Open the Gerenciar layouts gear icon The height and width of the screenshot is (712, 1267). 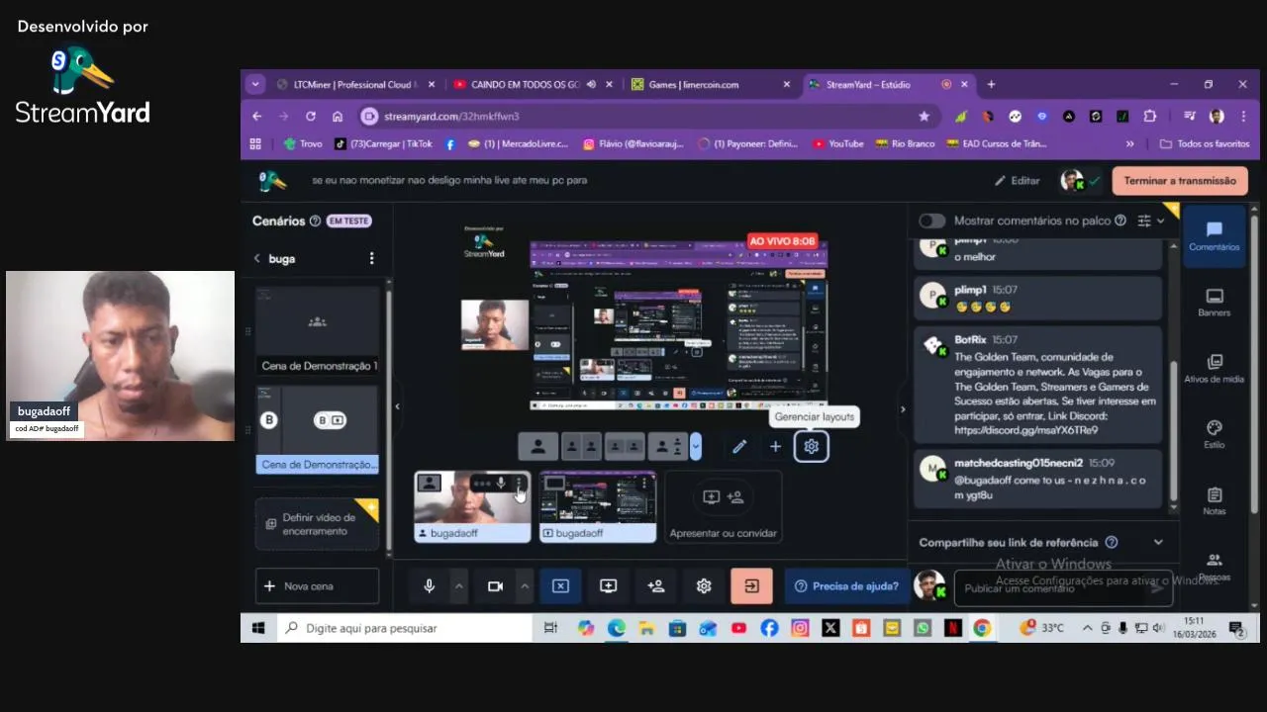pos(812,447)
